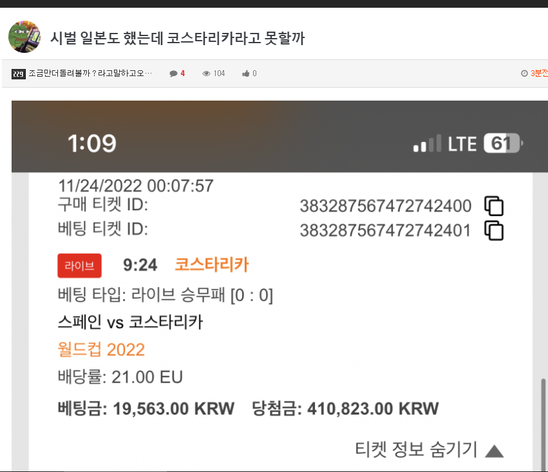The image size is (548, 472).
Task: Click the orange 코스타리카 selection text
Action: 212,264
